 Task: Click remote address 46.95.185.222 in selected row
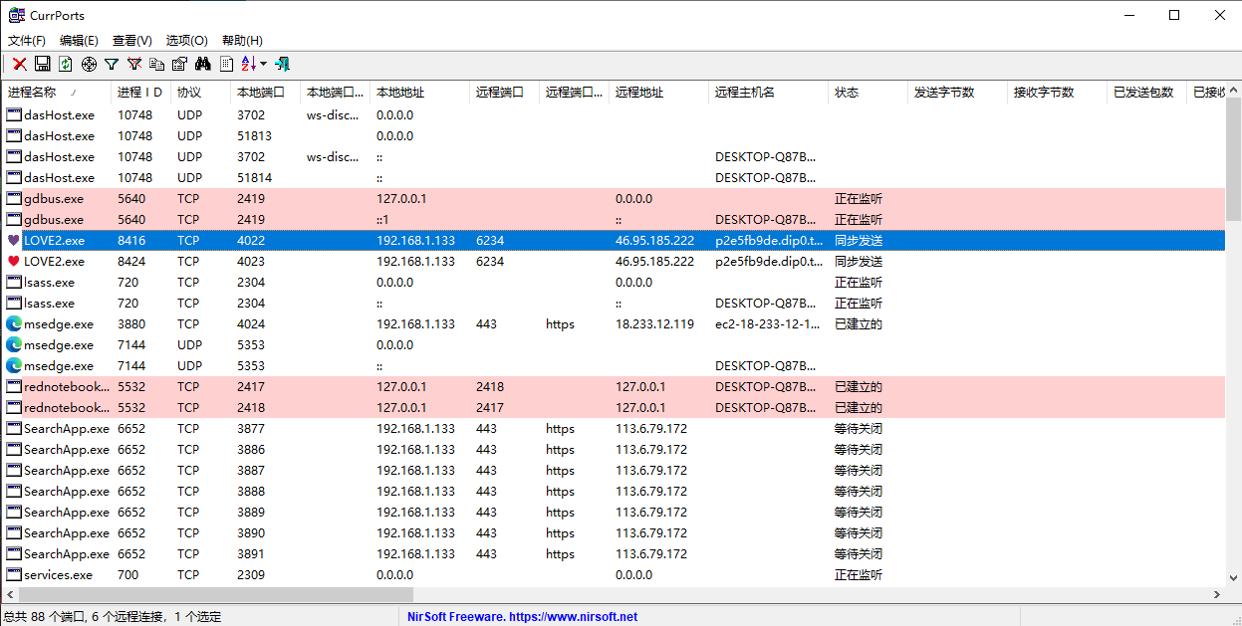point(655,241)
